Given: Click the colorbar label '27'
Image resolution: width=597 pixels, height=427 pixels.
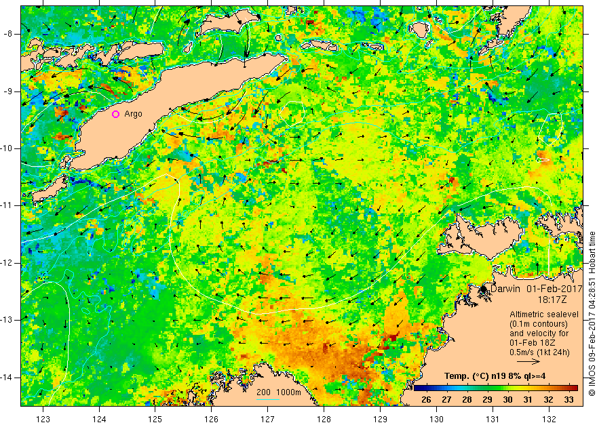Looking at the screenshot, I should pyautogui.click(x=446, y=400).
